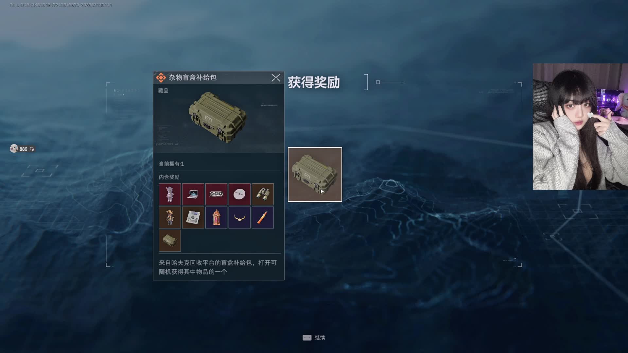Click the white disc reward item
This screenshot has width=628, height=353.
click(x=239, y=194)
